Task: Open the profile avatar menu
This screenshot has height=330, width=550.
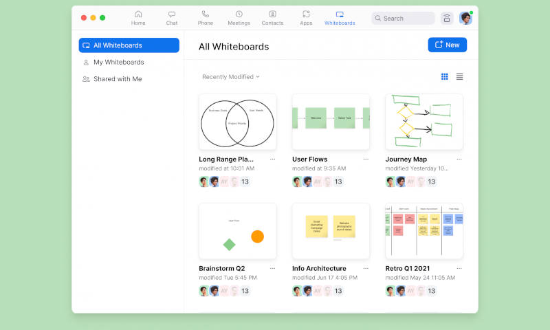Action: 465,19
